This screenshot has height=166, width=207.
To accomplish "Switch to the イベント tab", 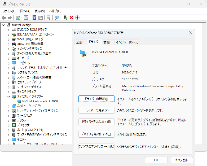I will pos(121,42).
